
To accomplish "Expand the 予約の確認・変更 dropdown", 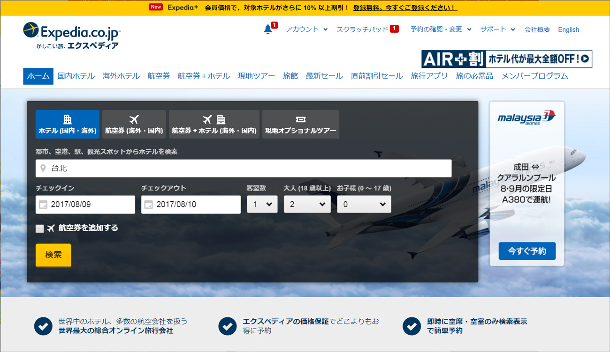I will click(441, 29).
